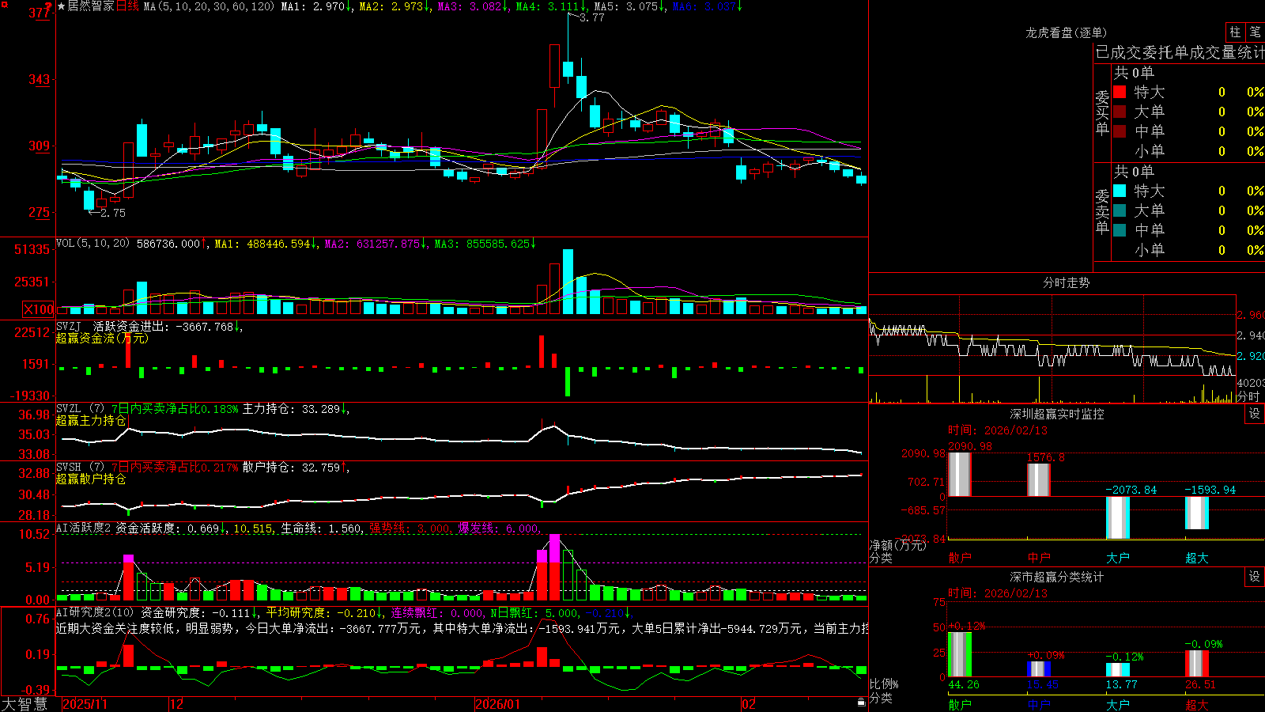This screenshot has width=1265, height=712.
Task: Click the red question mark icon near 377
Action: coord(49,8)
